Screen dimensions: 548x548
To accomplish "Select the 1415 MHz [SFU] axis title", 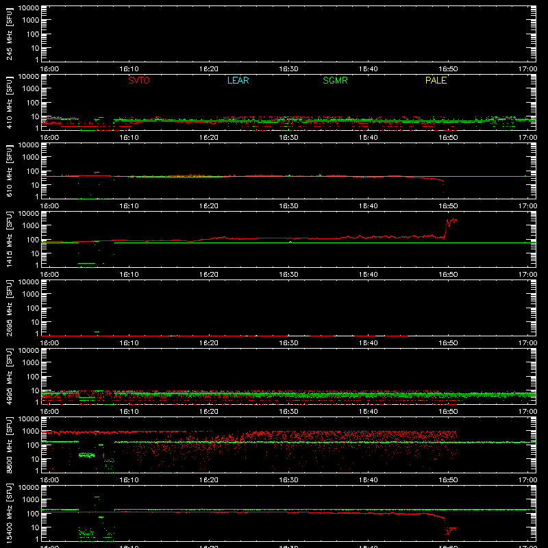I will click(x=10, y=240).
